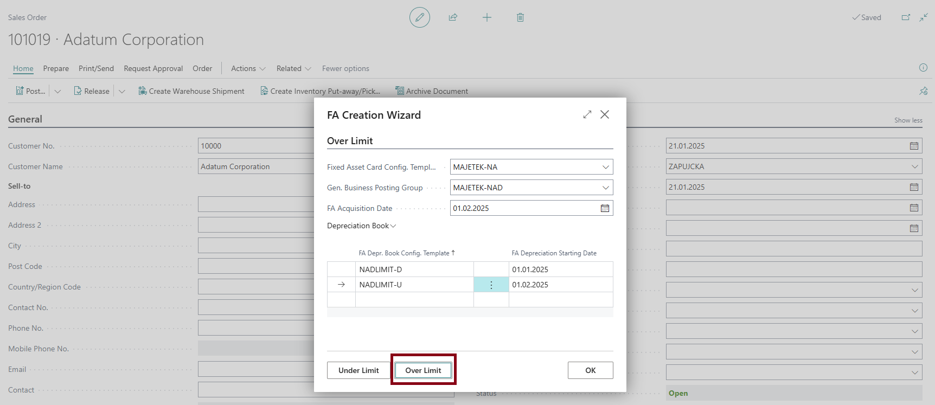Click the Over Limit button
The width and height of the screenshot is (935, 405).
click(423, 370)
